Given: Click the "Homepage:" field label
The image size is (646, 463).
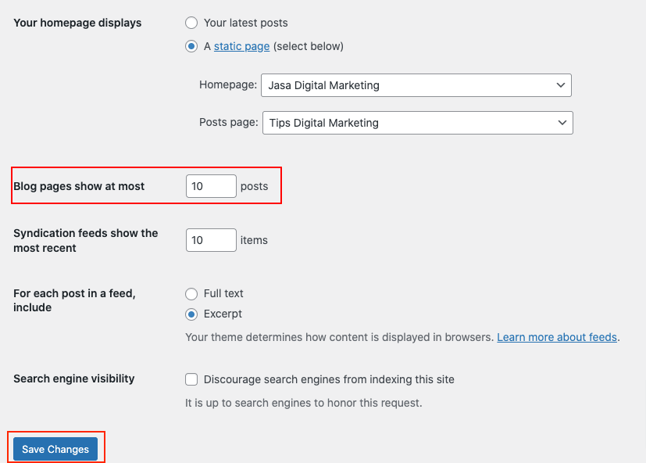Looking at the screenshot, I should click(228, 85).
